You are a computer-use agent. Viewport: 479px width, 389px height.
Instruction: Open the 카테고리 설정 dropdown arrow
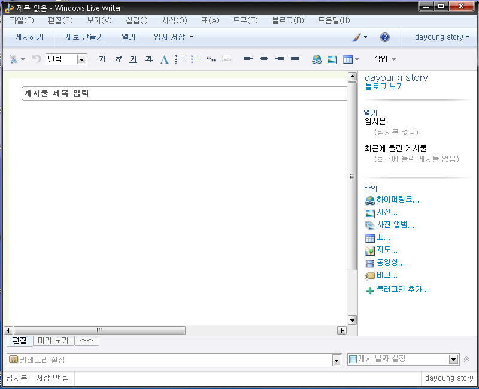(336, 360)
